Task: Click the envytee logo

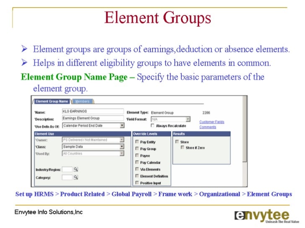Action: click(x=266, y=216)
